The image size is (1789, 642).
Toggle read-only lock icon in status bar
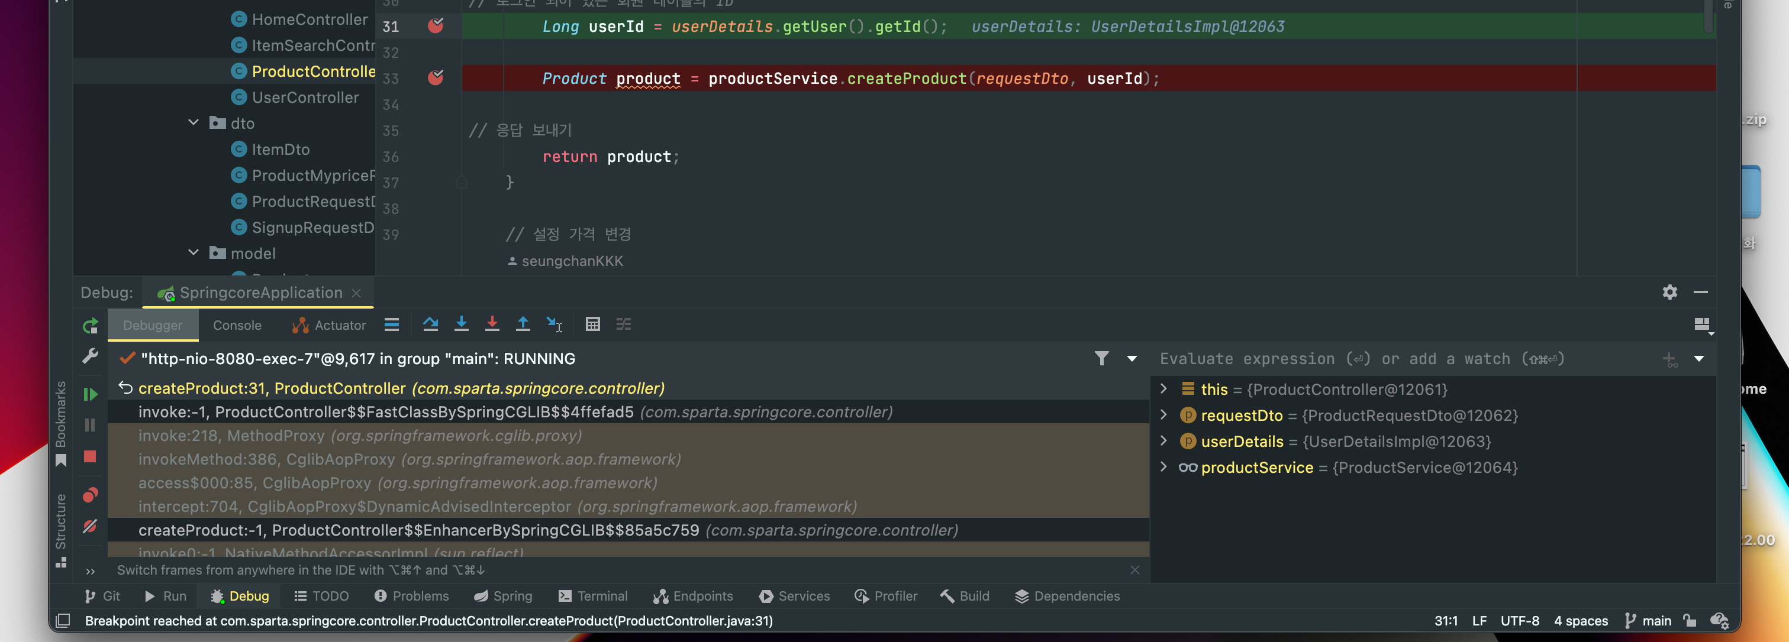(1690, 621)
